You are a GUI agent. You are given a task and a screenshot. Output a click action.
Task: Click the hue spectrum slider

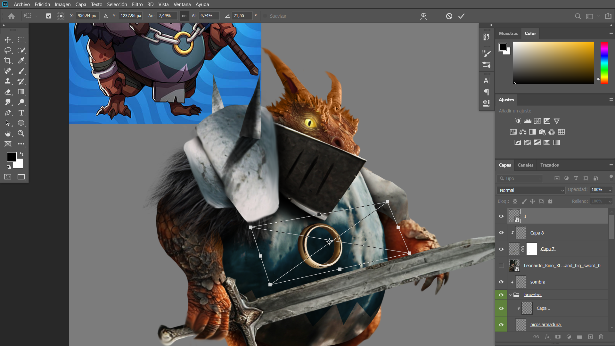(x=604, y=63)
